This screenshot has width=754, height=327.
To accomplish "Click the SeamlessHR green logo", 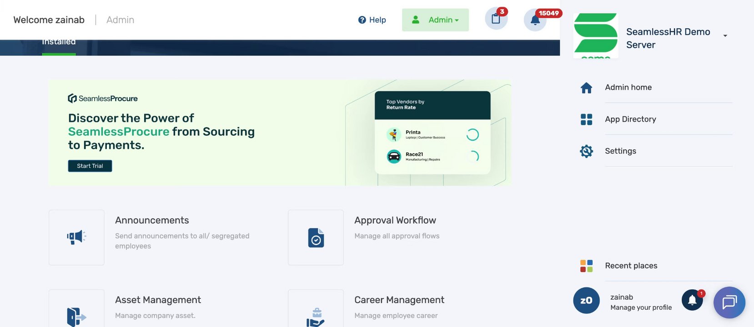I will tap(596, 35).
